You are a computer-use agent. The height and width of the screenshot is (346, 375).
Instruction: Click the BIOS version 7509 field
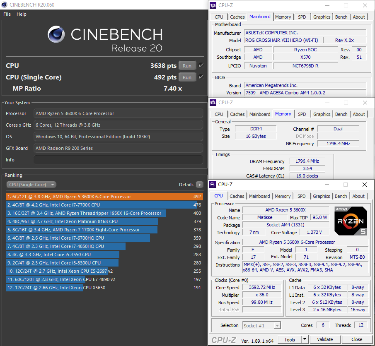pyautogui.click(x=305, y=93)
